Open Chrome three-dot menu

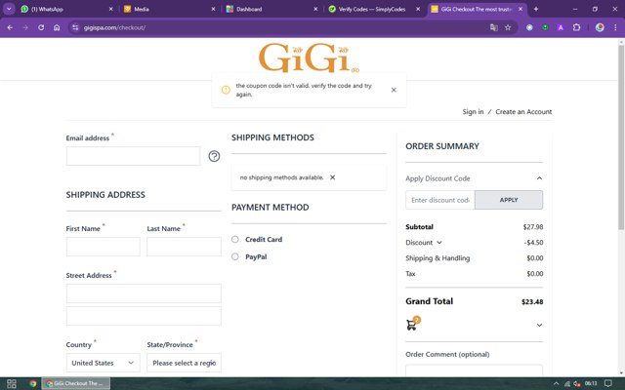615,27
